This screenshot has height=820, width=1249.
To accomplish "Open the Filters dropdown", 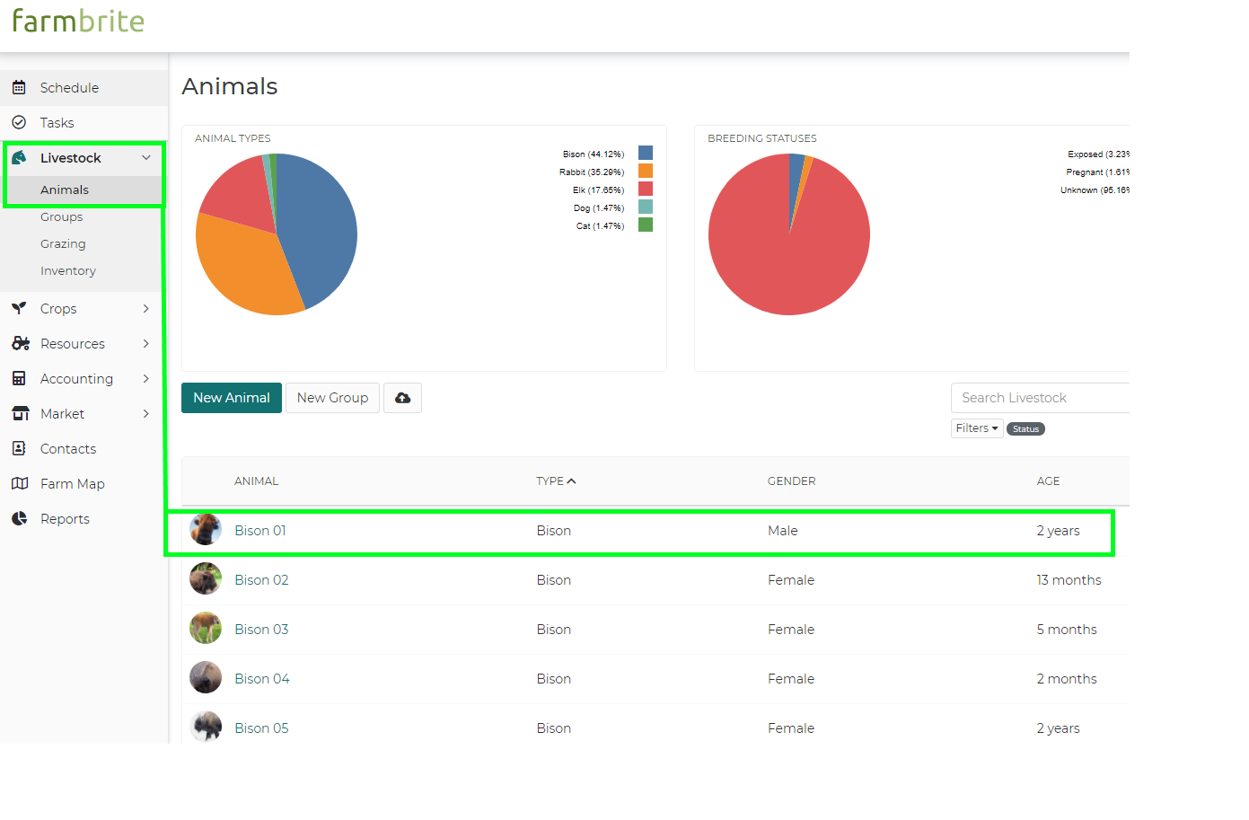I will (x=977, y=428).
